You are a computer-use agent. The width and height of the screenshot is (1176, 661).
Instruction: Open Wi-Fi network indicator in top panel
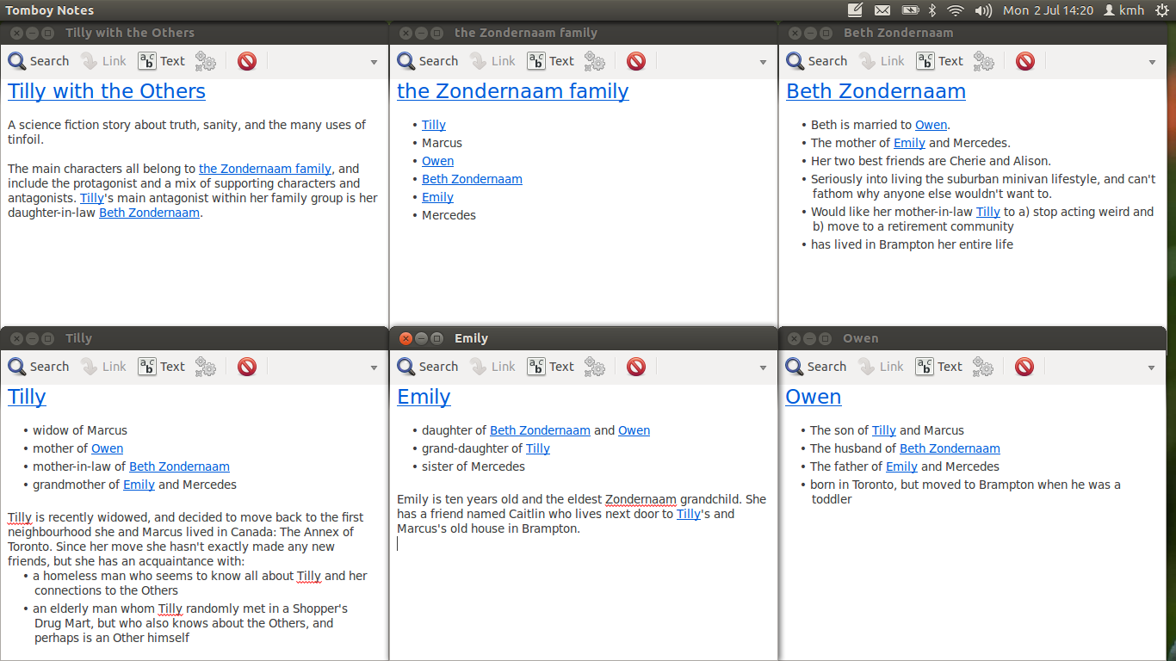pyautogui.click(x=956, y=10)
